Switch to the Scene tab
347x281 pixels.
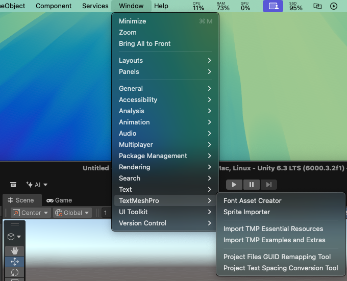[x=21, y=200]
